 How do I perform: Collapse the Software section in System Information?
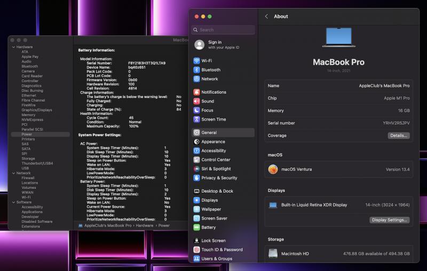(x=13, y=202)
